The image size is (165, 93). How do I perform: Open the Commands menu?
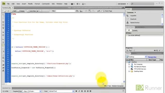point(46,4)
